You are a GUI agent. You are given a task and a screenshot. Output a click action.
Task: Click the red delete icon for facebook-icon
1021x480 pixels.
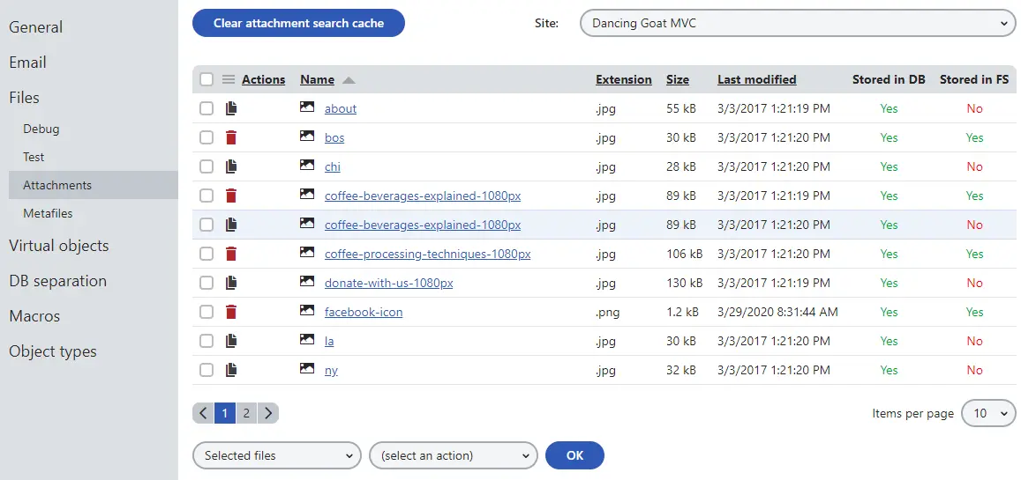pyautogui.click(x=231, y=312)
